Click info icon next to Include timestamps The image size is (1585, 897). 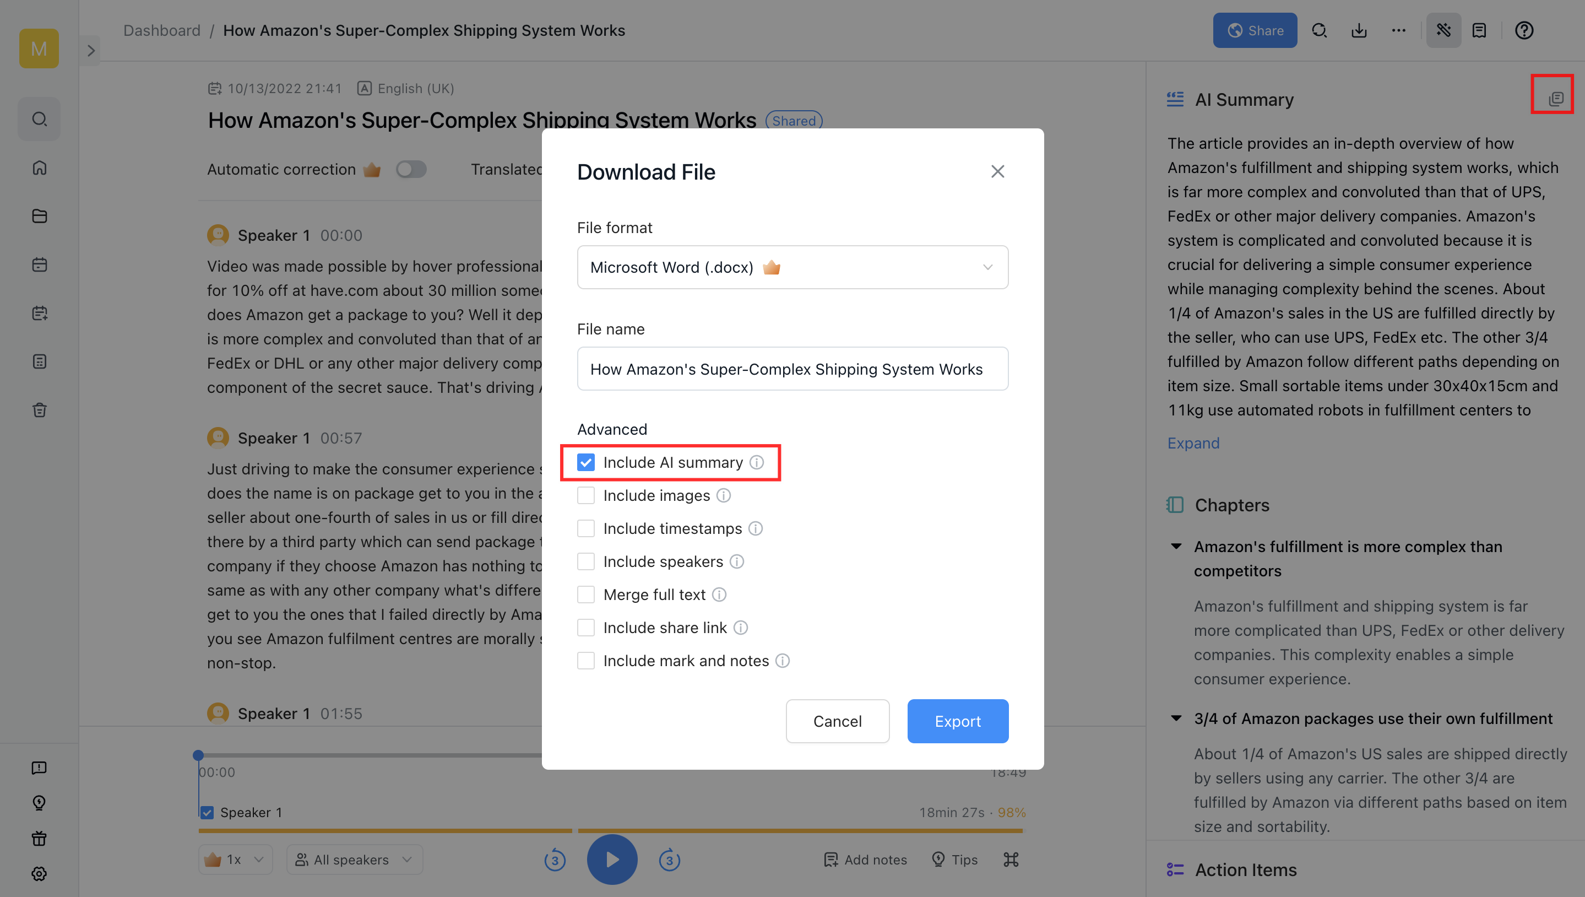pyautogui.click(x=756, y=528)
